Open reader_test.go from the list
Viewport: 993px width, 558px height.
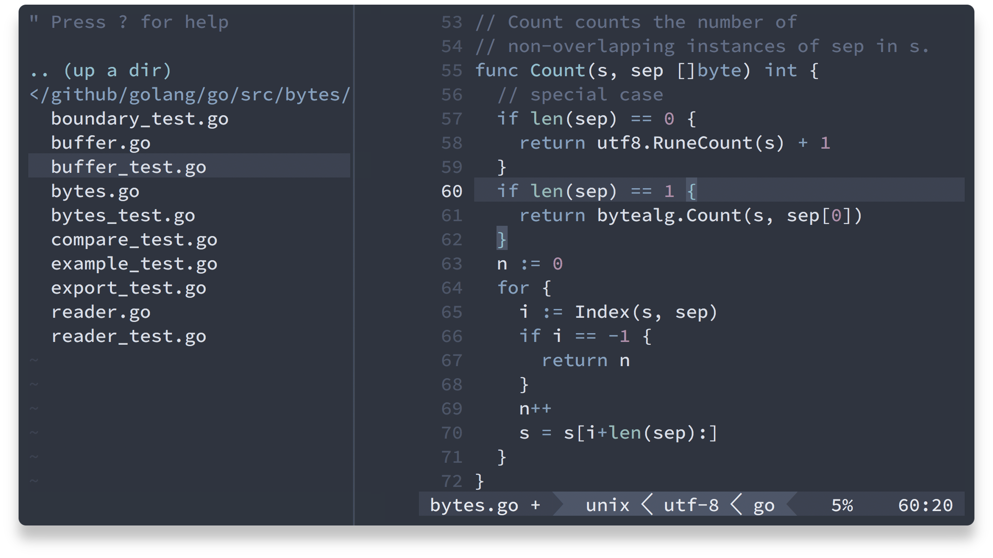click(x=128, y=336)
